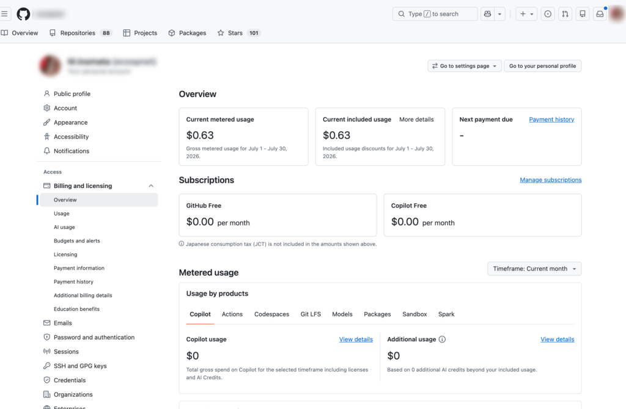Open the user avatar menu

(617, 14)
